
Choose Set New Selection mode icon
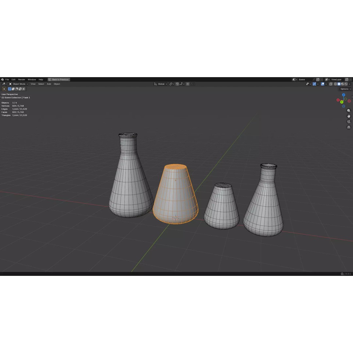tap(10, 89)
